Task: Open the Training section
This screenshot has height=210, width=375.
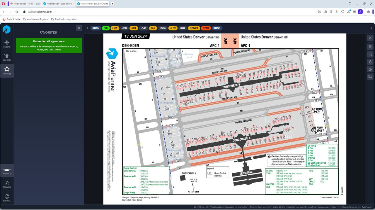Action: 7,184
